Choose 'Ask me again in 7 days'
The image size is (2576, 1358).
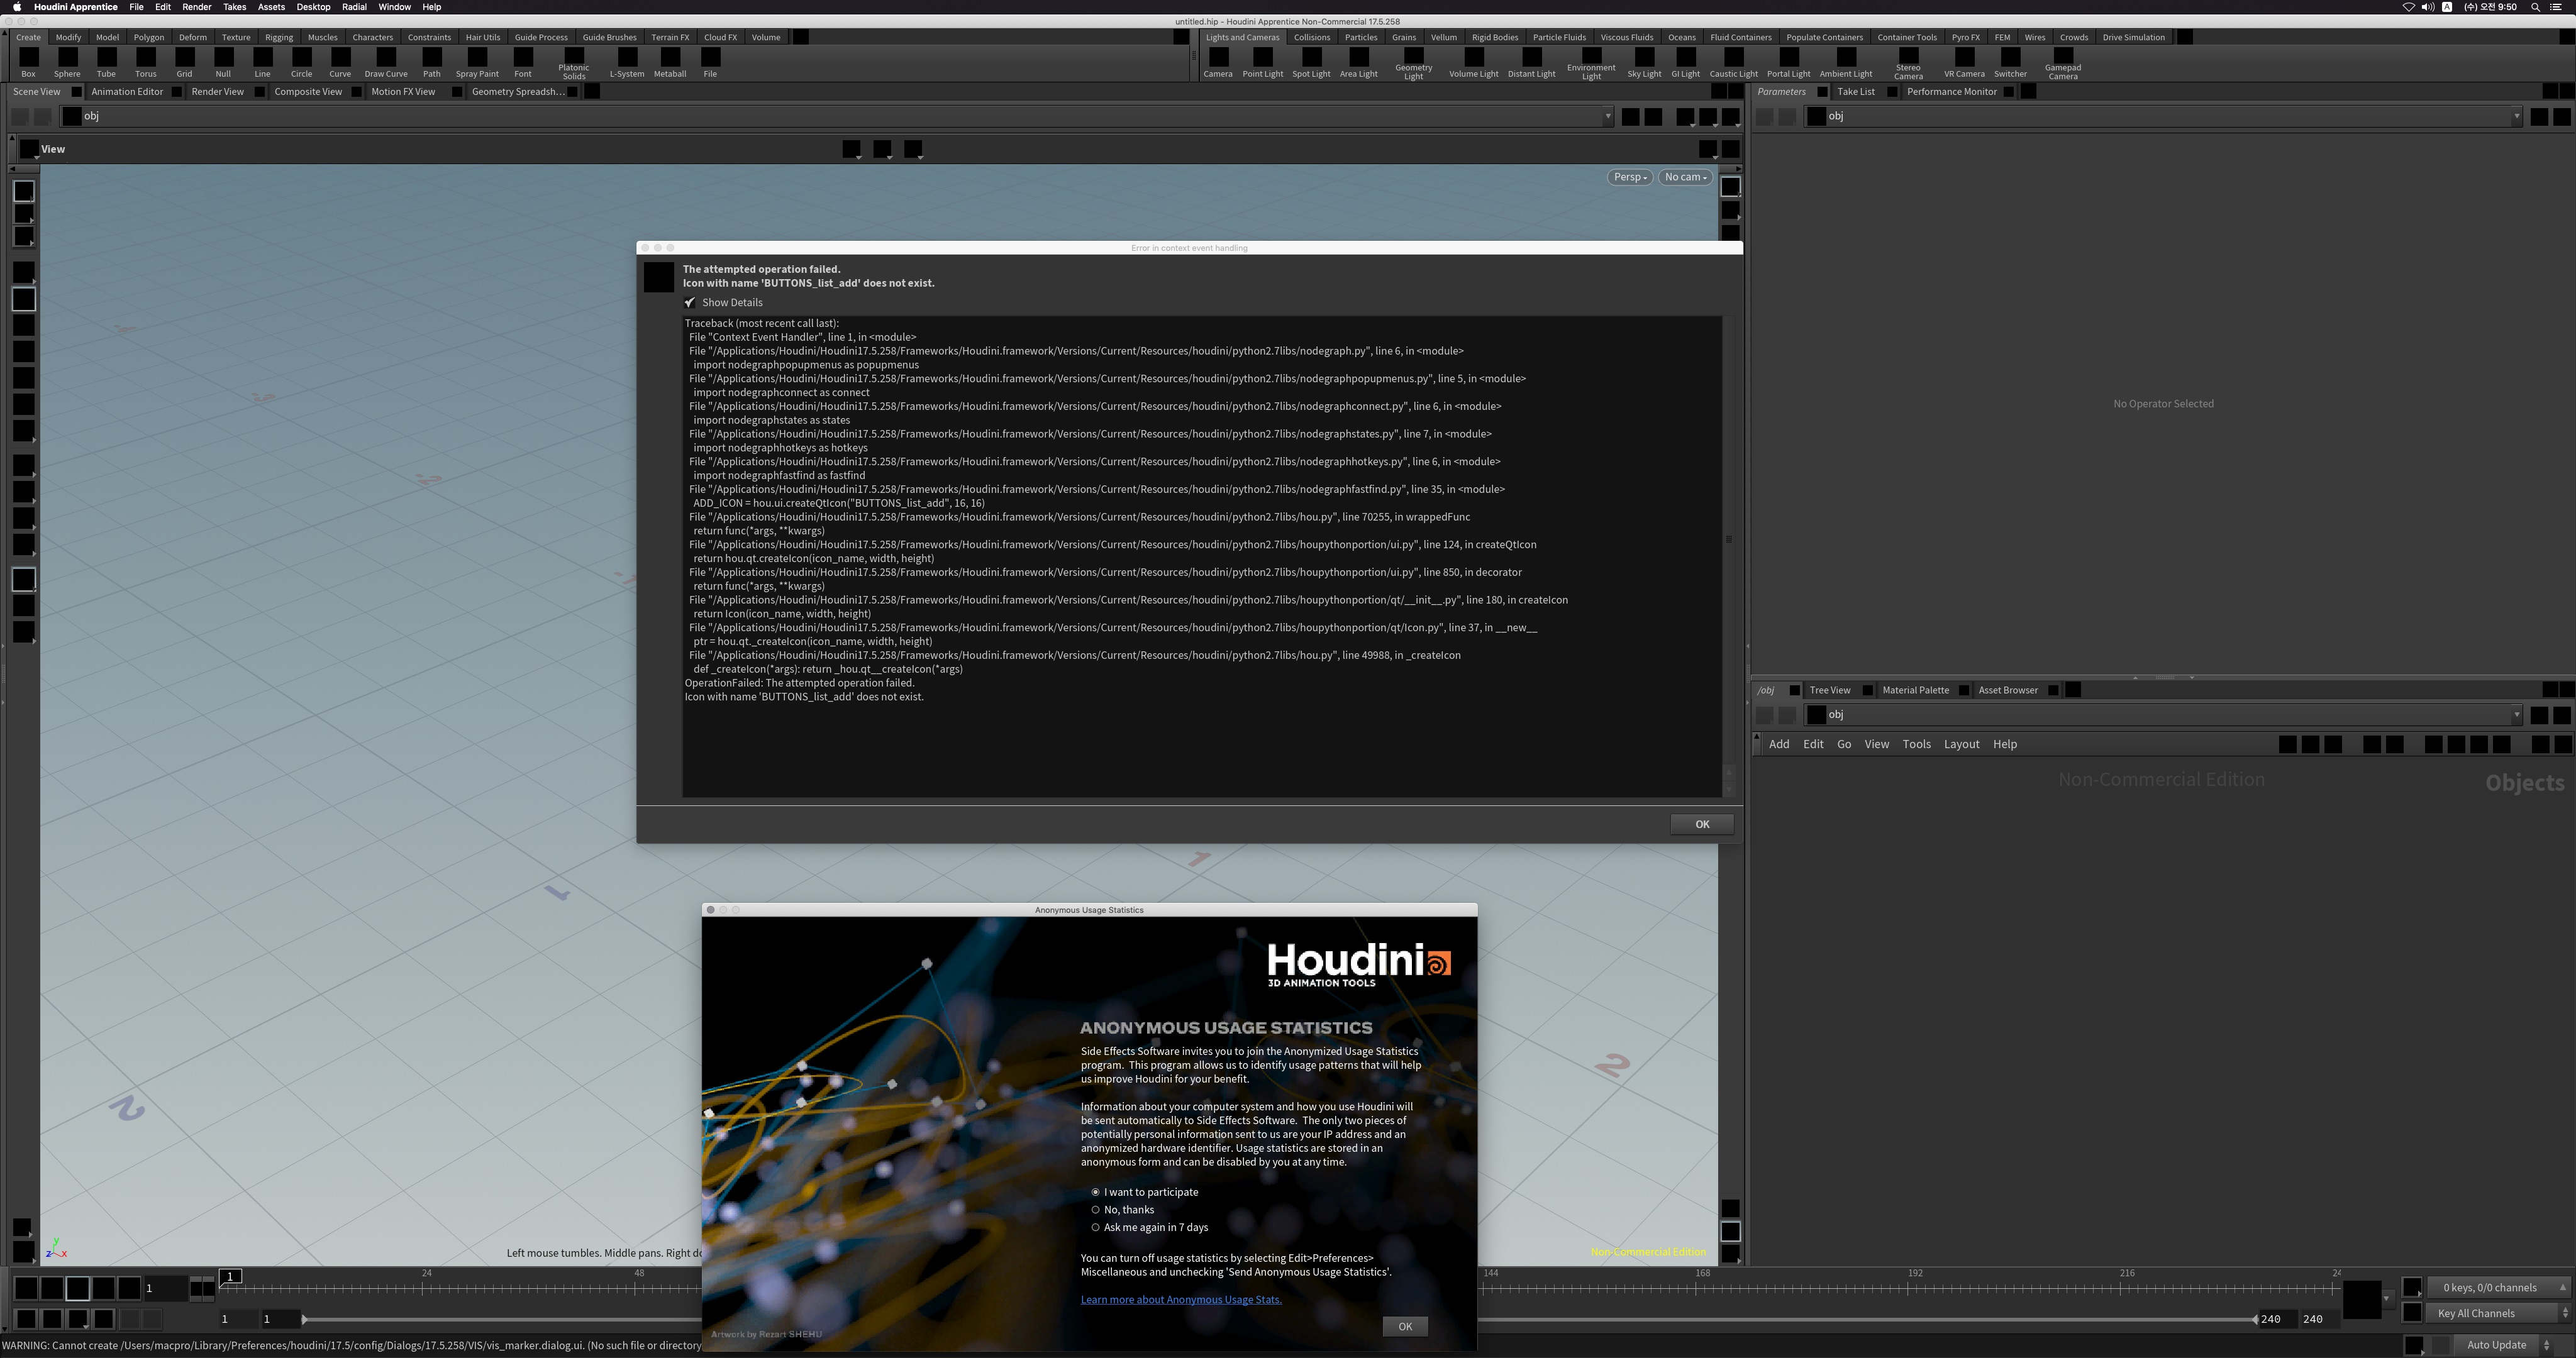[x=1096, y=1228]
